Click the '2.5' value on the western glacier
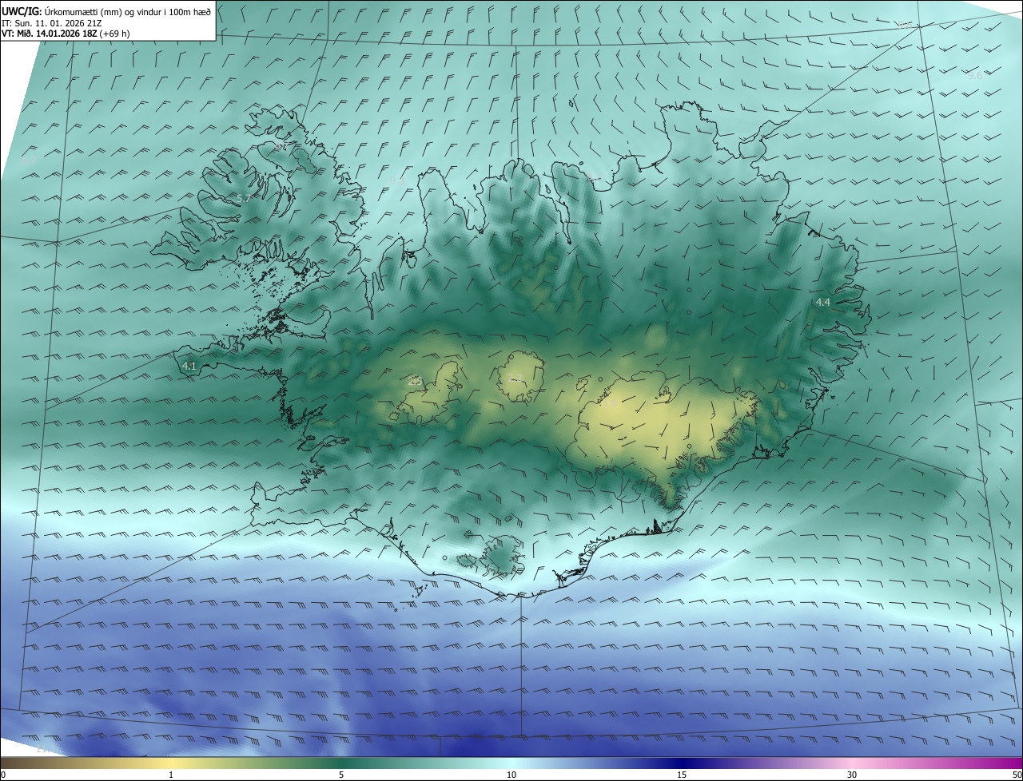Screen dimensions: 1023x781 (x=415, y=381)
